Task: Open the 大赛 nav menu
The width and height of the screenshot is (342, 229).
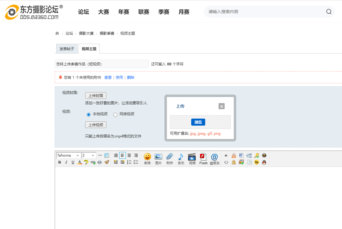Action: (x=104, y=12)
